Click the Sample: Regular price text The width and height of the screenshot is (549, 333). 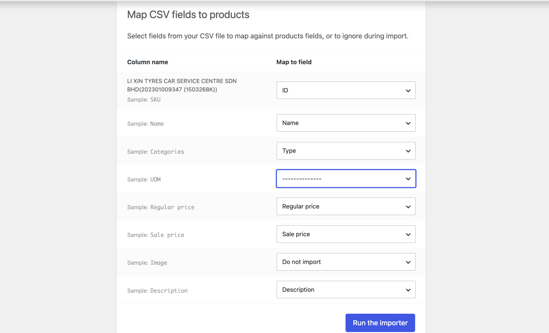tap(161, 207)
